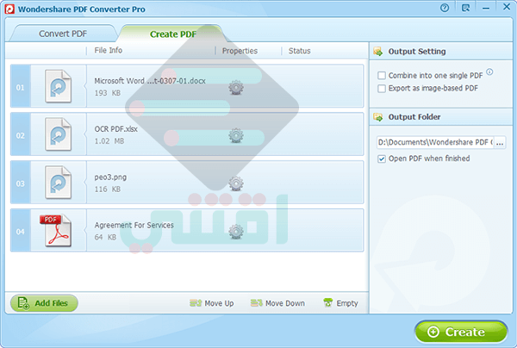
Task: Click the Properties column header
Action: 240,51
